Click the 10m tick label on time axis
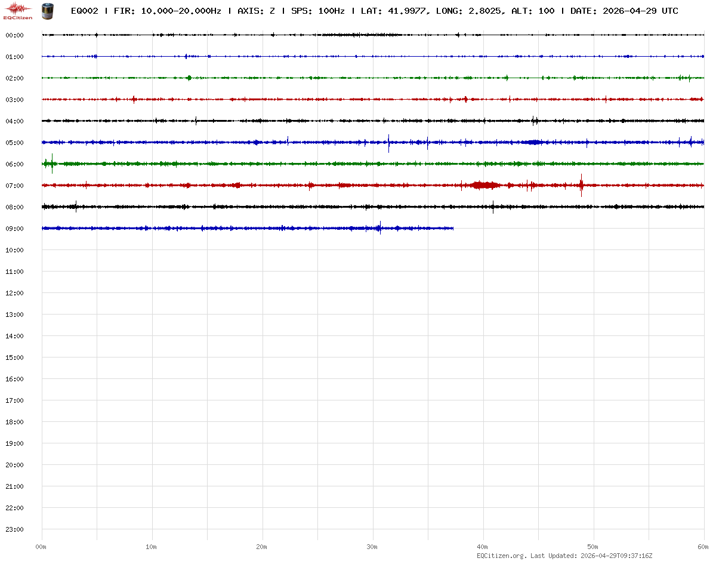716x561 pixels. pyautogui.click(x=152, y=547)
